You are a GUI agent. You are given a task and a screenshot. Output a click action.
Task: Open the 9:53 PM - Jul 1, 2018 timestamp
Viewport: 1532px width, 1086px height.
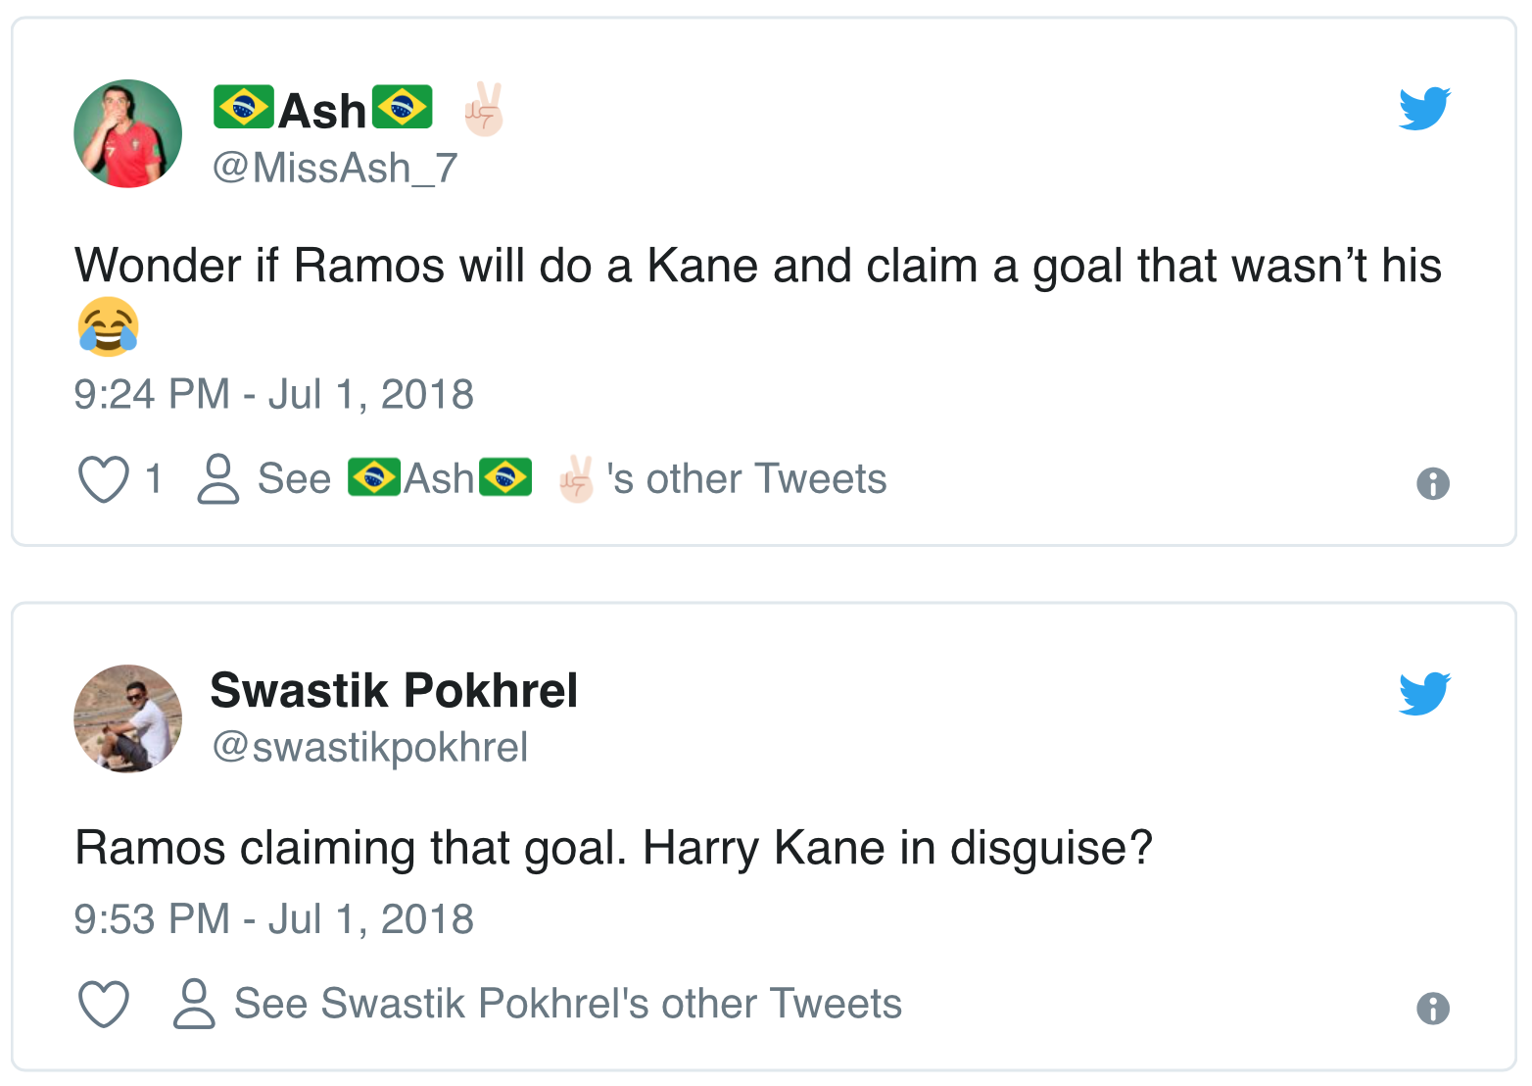[x=274, y=920]
